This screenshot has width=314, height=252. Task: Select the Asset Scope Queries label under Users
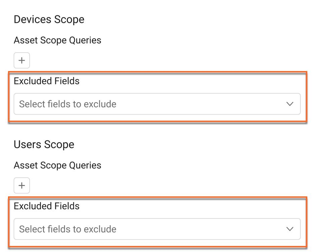[57, 166]
